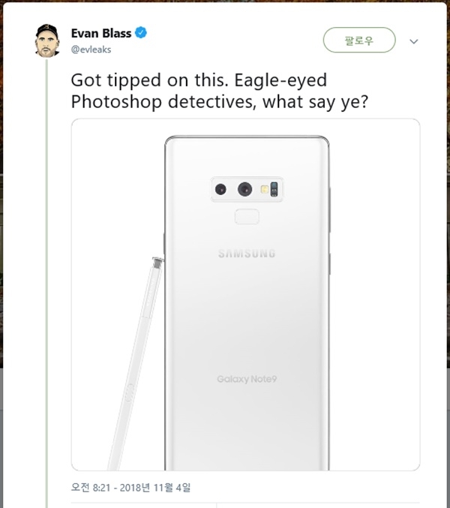Click the yellow LED flash on the phone

pos(264,189)
